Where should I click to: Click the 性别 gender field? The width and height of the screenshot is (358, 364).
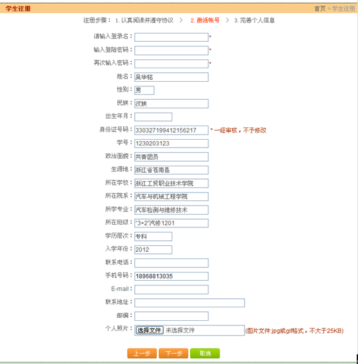click(x=144, y=90)
